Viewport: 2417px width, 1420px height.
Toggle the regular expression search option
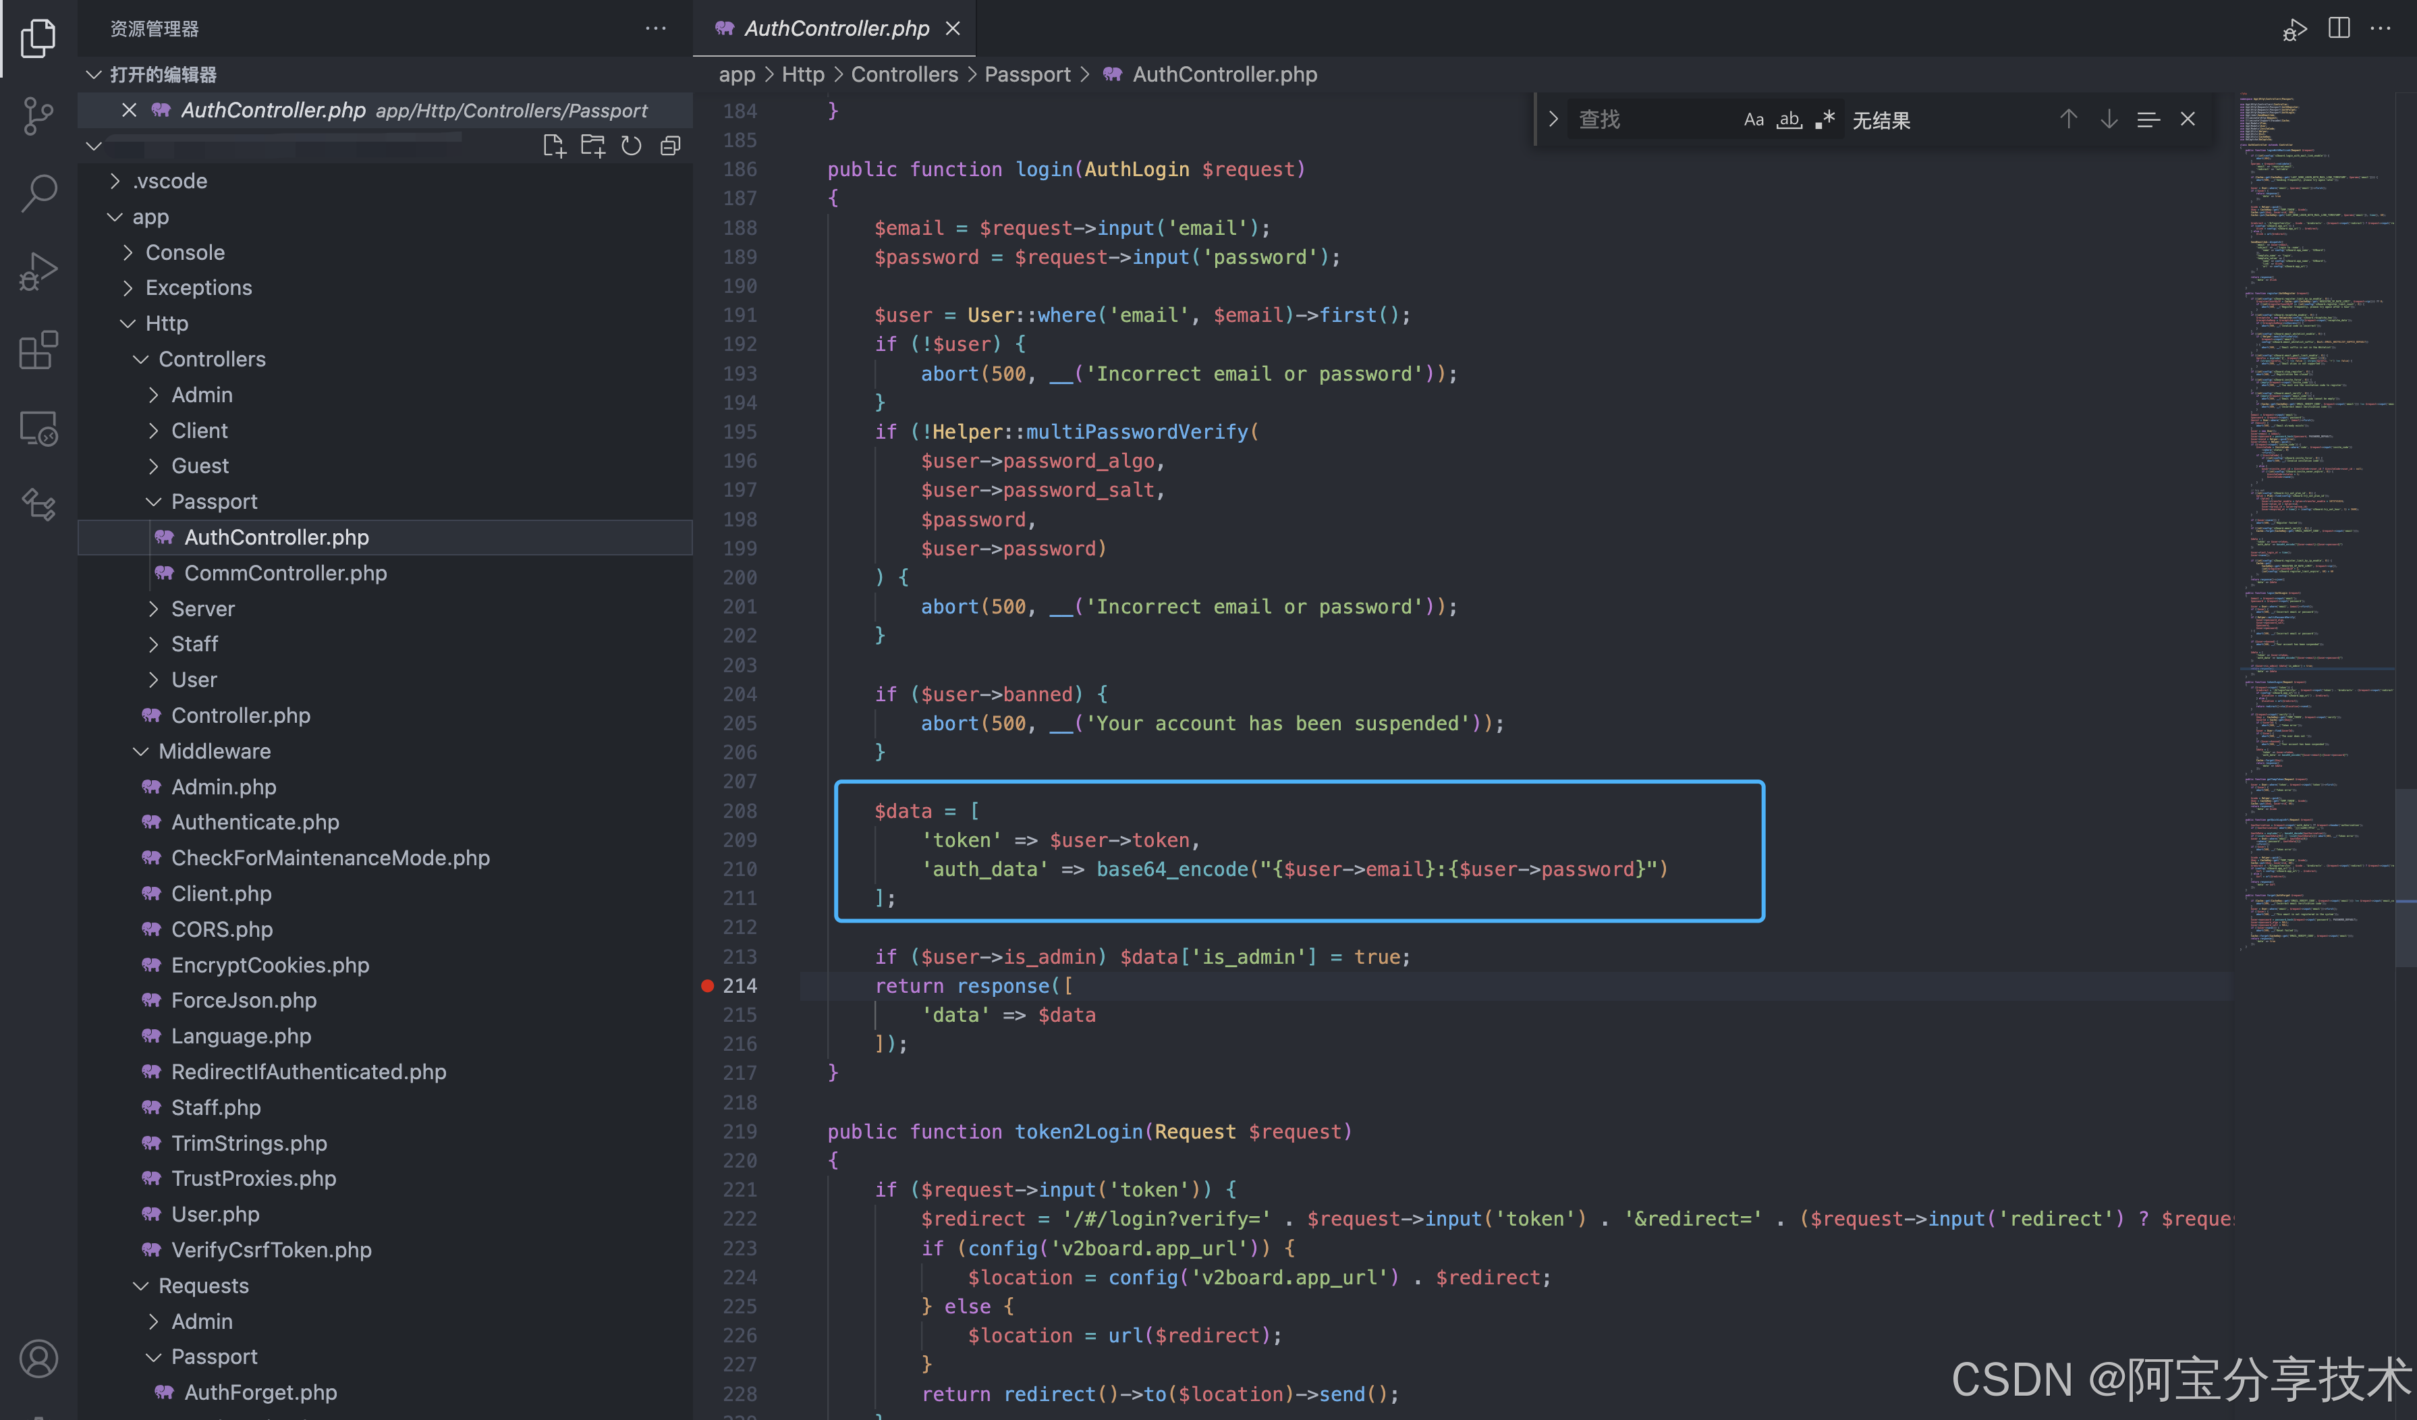point(1825,120)
